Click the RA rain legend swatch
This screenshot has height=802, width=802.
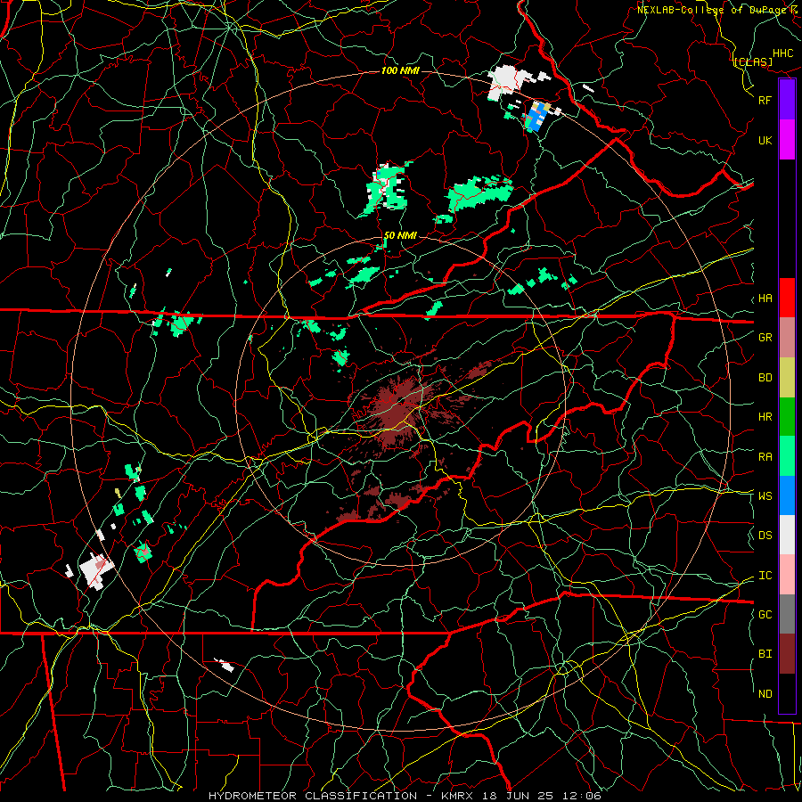[787, 456]
